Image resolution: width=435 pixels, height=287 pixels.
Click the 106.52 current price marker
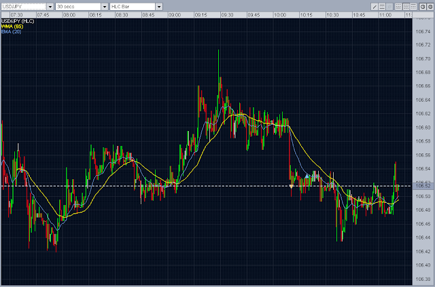click(x=423, y=186)
